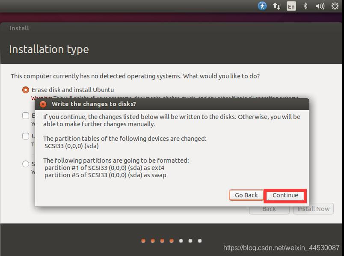Click text 'partition #1 of SCSI33 (0,0,0) (sda) as ext4'
Viewport: 344px width, 256px height.
click(x=104, y=168)
